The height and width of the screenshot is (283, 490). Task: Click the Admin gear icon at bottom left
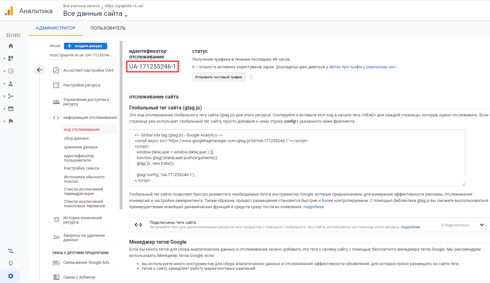pyautogui.click(x=11, y=276)
